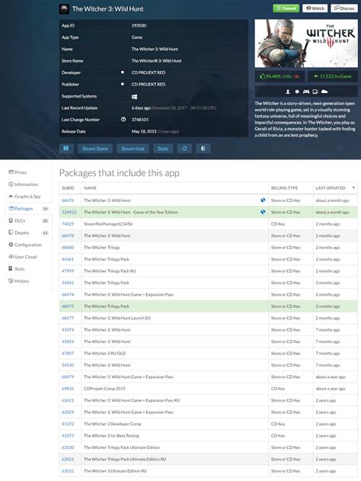This screenshot has width=361, height=481.
Task: Click the controller support icon
Action: point(306,91)
